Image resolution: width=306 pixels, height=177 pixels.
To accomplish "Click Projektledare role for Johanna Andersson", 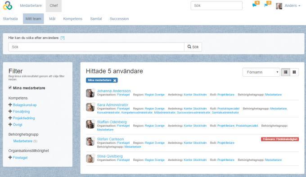I will [226, 95].
